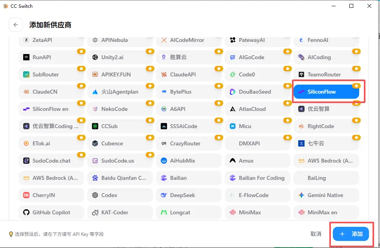Click the ETok.ai logo icon

pyautogui.click(x=26, y=143)
